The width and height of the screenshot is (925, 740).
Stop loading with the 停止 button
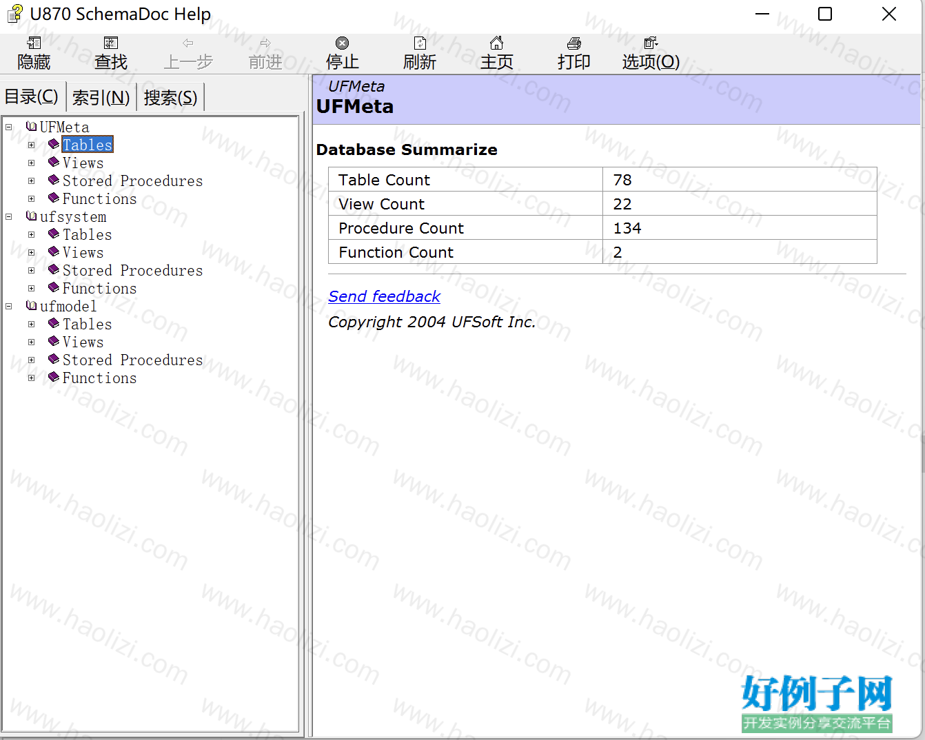(x=343, y=54)
